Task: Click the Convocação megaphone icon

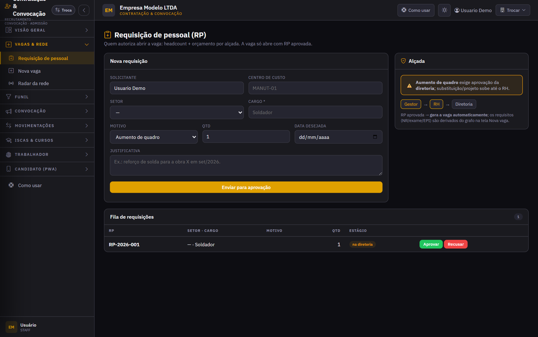Action: pyautogui.click(x=9, y=111)
